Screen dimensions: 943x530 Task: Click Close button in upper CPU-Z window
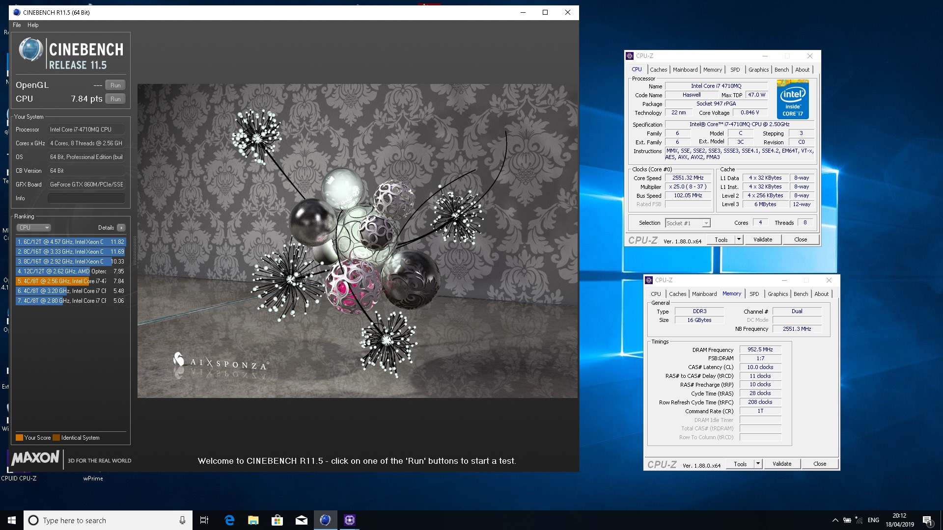point(801,239)
